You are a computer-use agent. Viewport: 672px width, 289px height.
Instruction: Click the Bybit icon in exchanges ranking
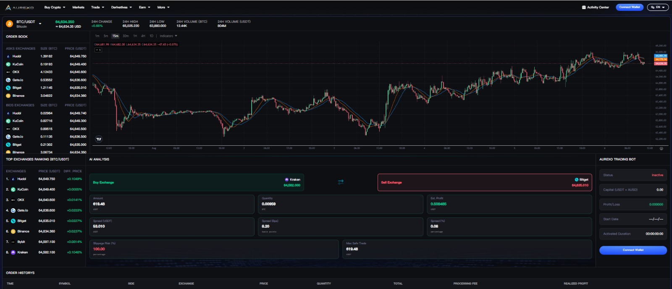[13, 242]
